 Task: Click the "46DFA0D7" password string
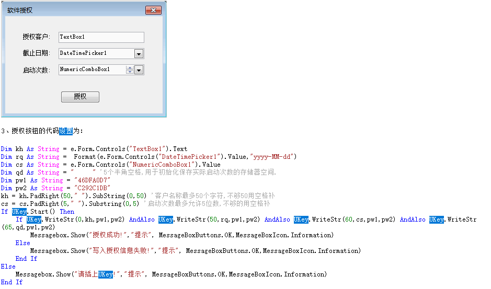tap(92, 180)
